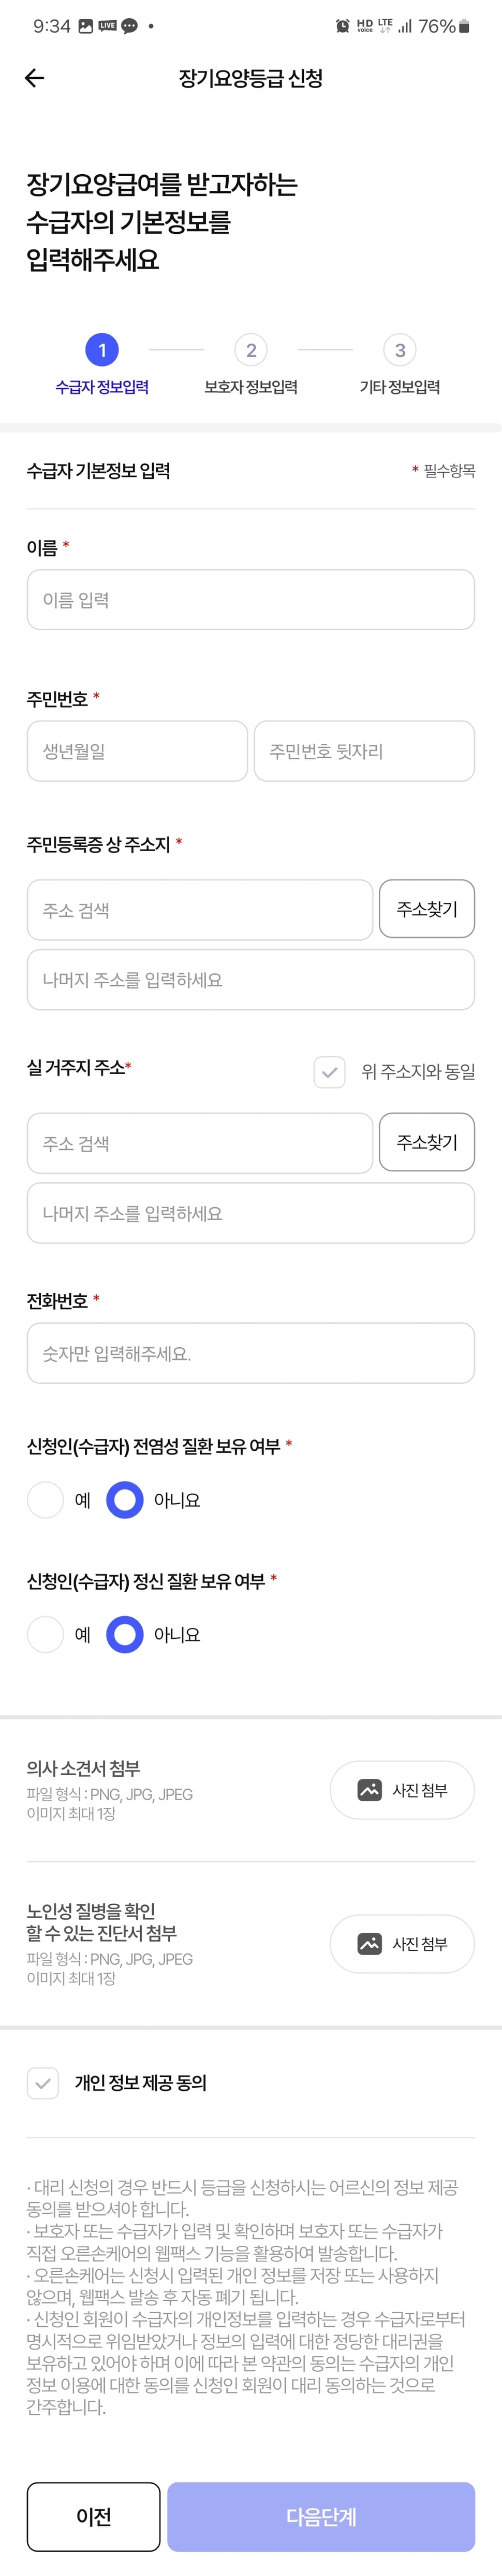
Task: Tap step 3 circle for 기타 정보입력
Action: pyautogui.click(x=400, y=350)
